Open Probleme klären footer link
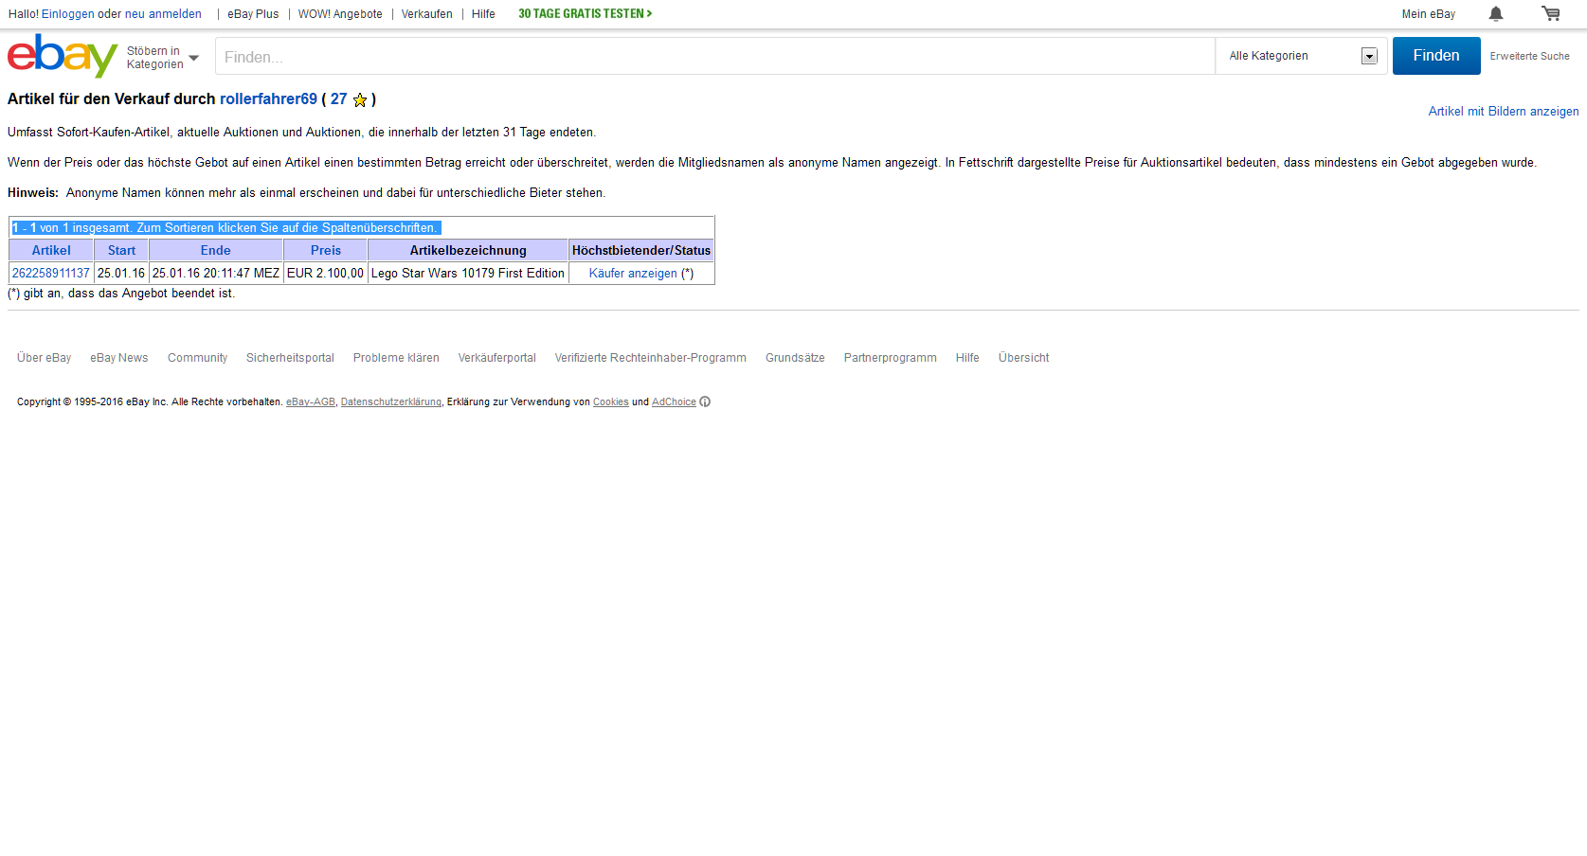The height and width of the screenshot is (856, 1587). (x=396, y=358)
